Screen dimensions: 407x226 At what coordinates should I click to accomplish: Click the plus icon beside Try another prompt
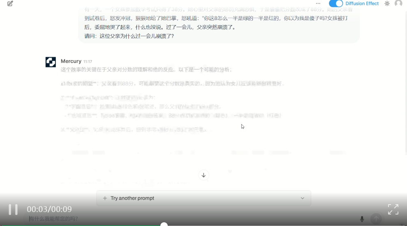point(105,198)
